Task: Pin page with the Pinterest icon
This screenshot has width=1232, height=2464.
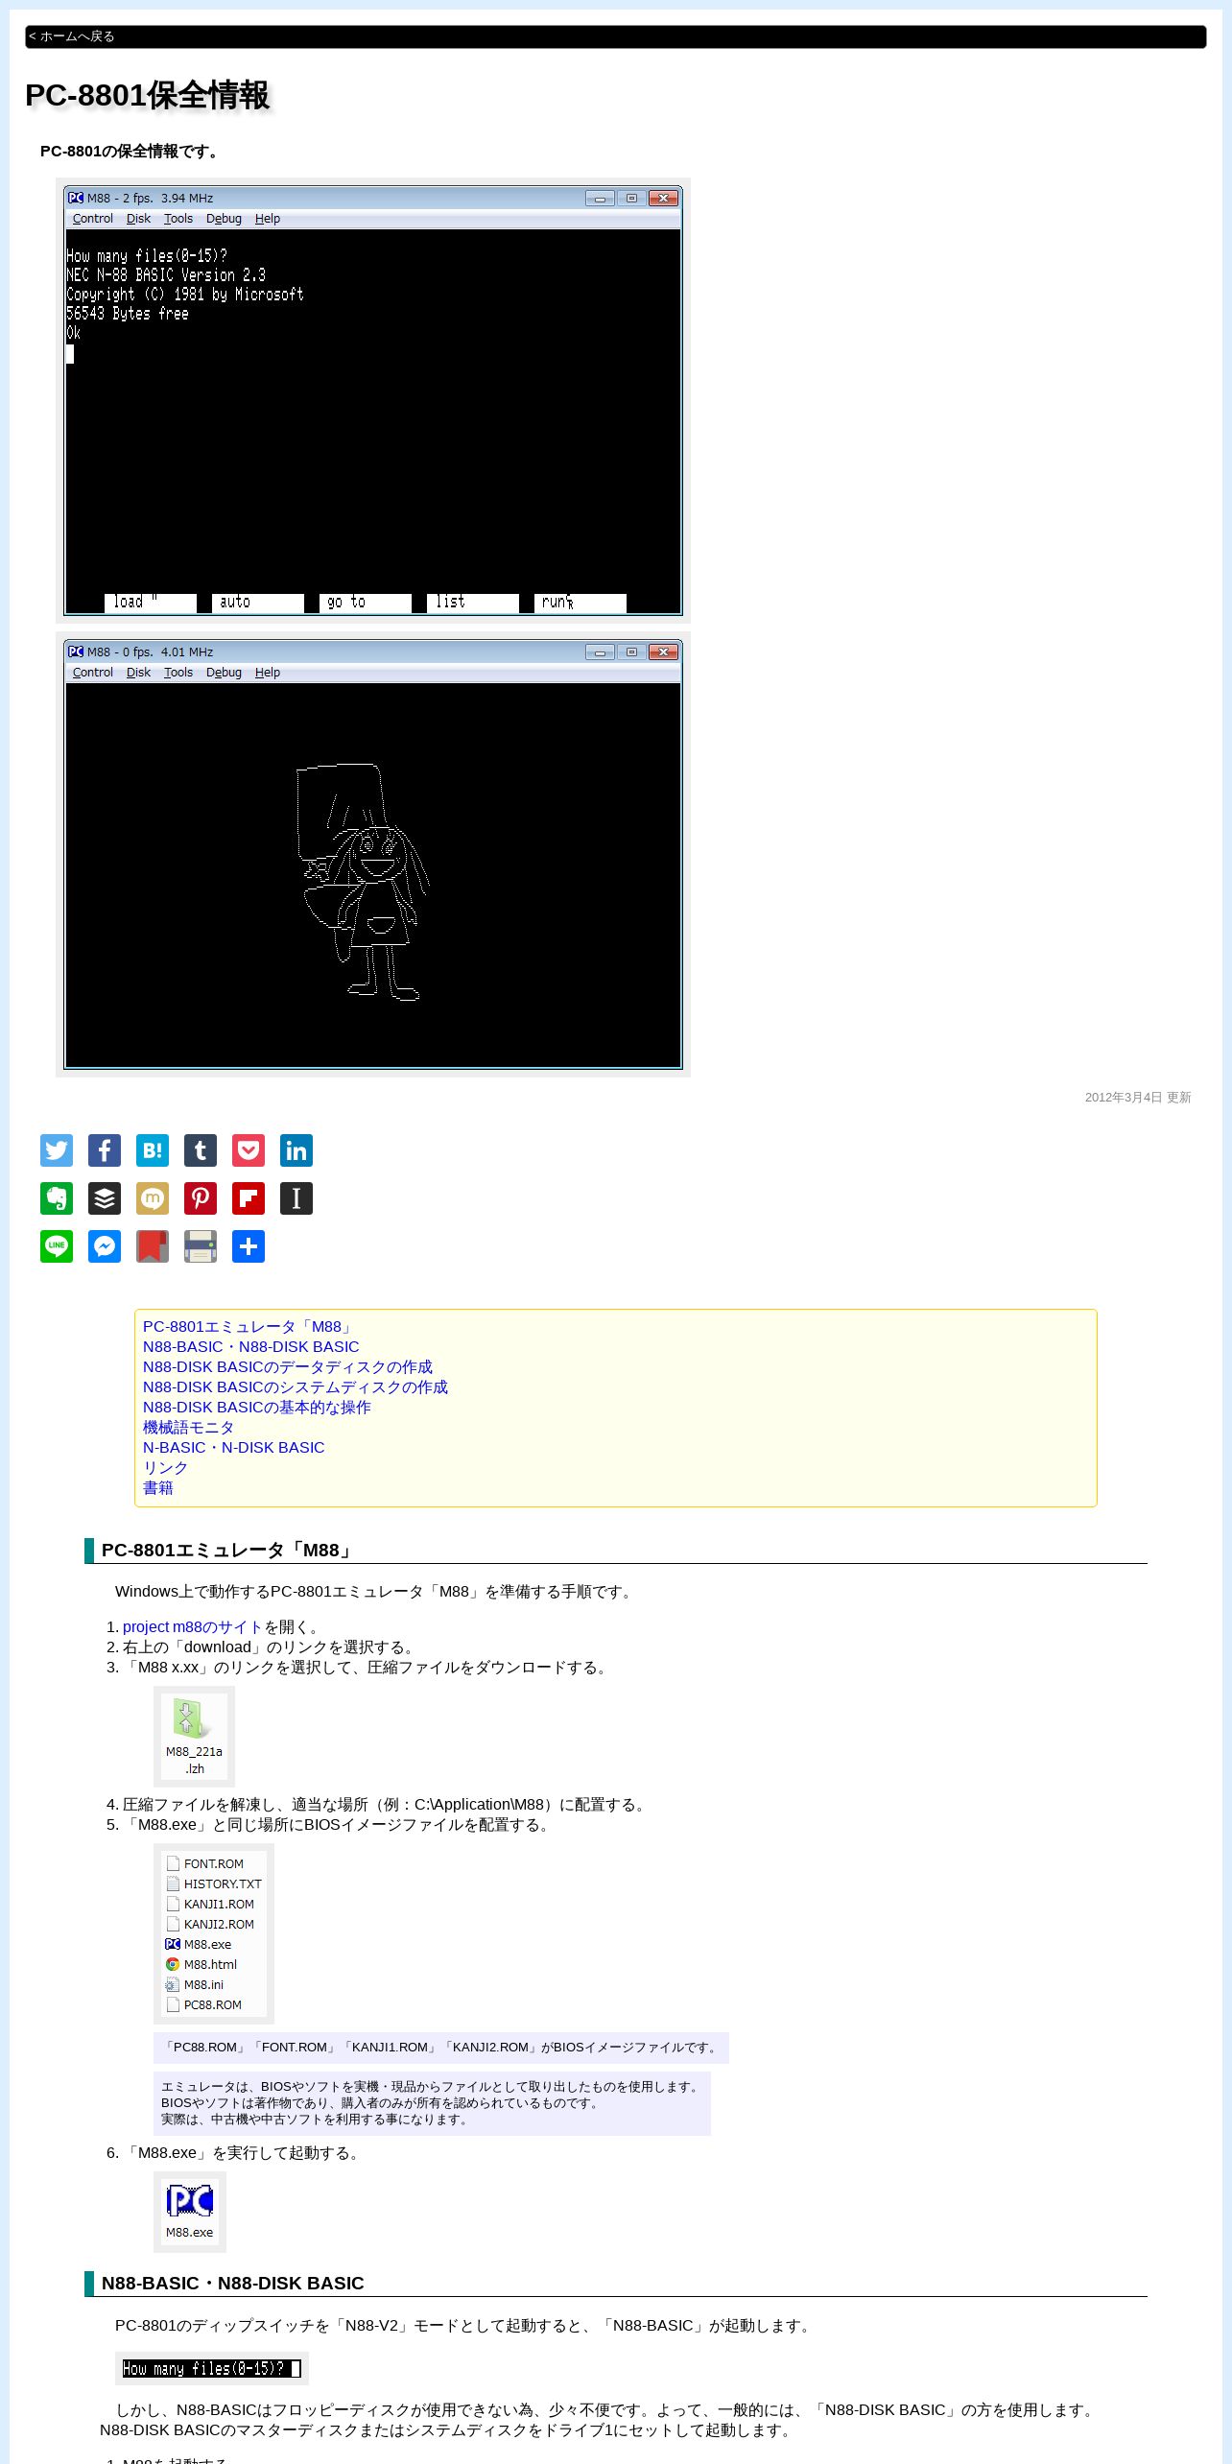Action: [201, 1198]
